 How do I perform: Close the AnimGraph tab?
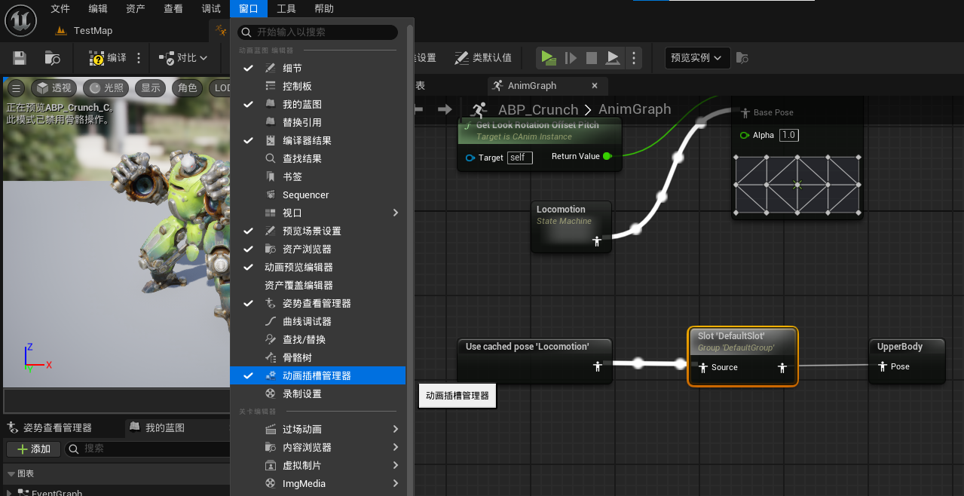(595, 85)
